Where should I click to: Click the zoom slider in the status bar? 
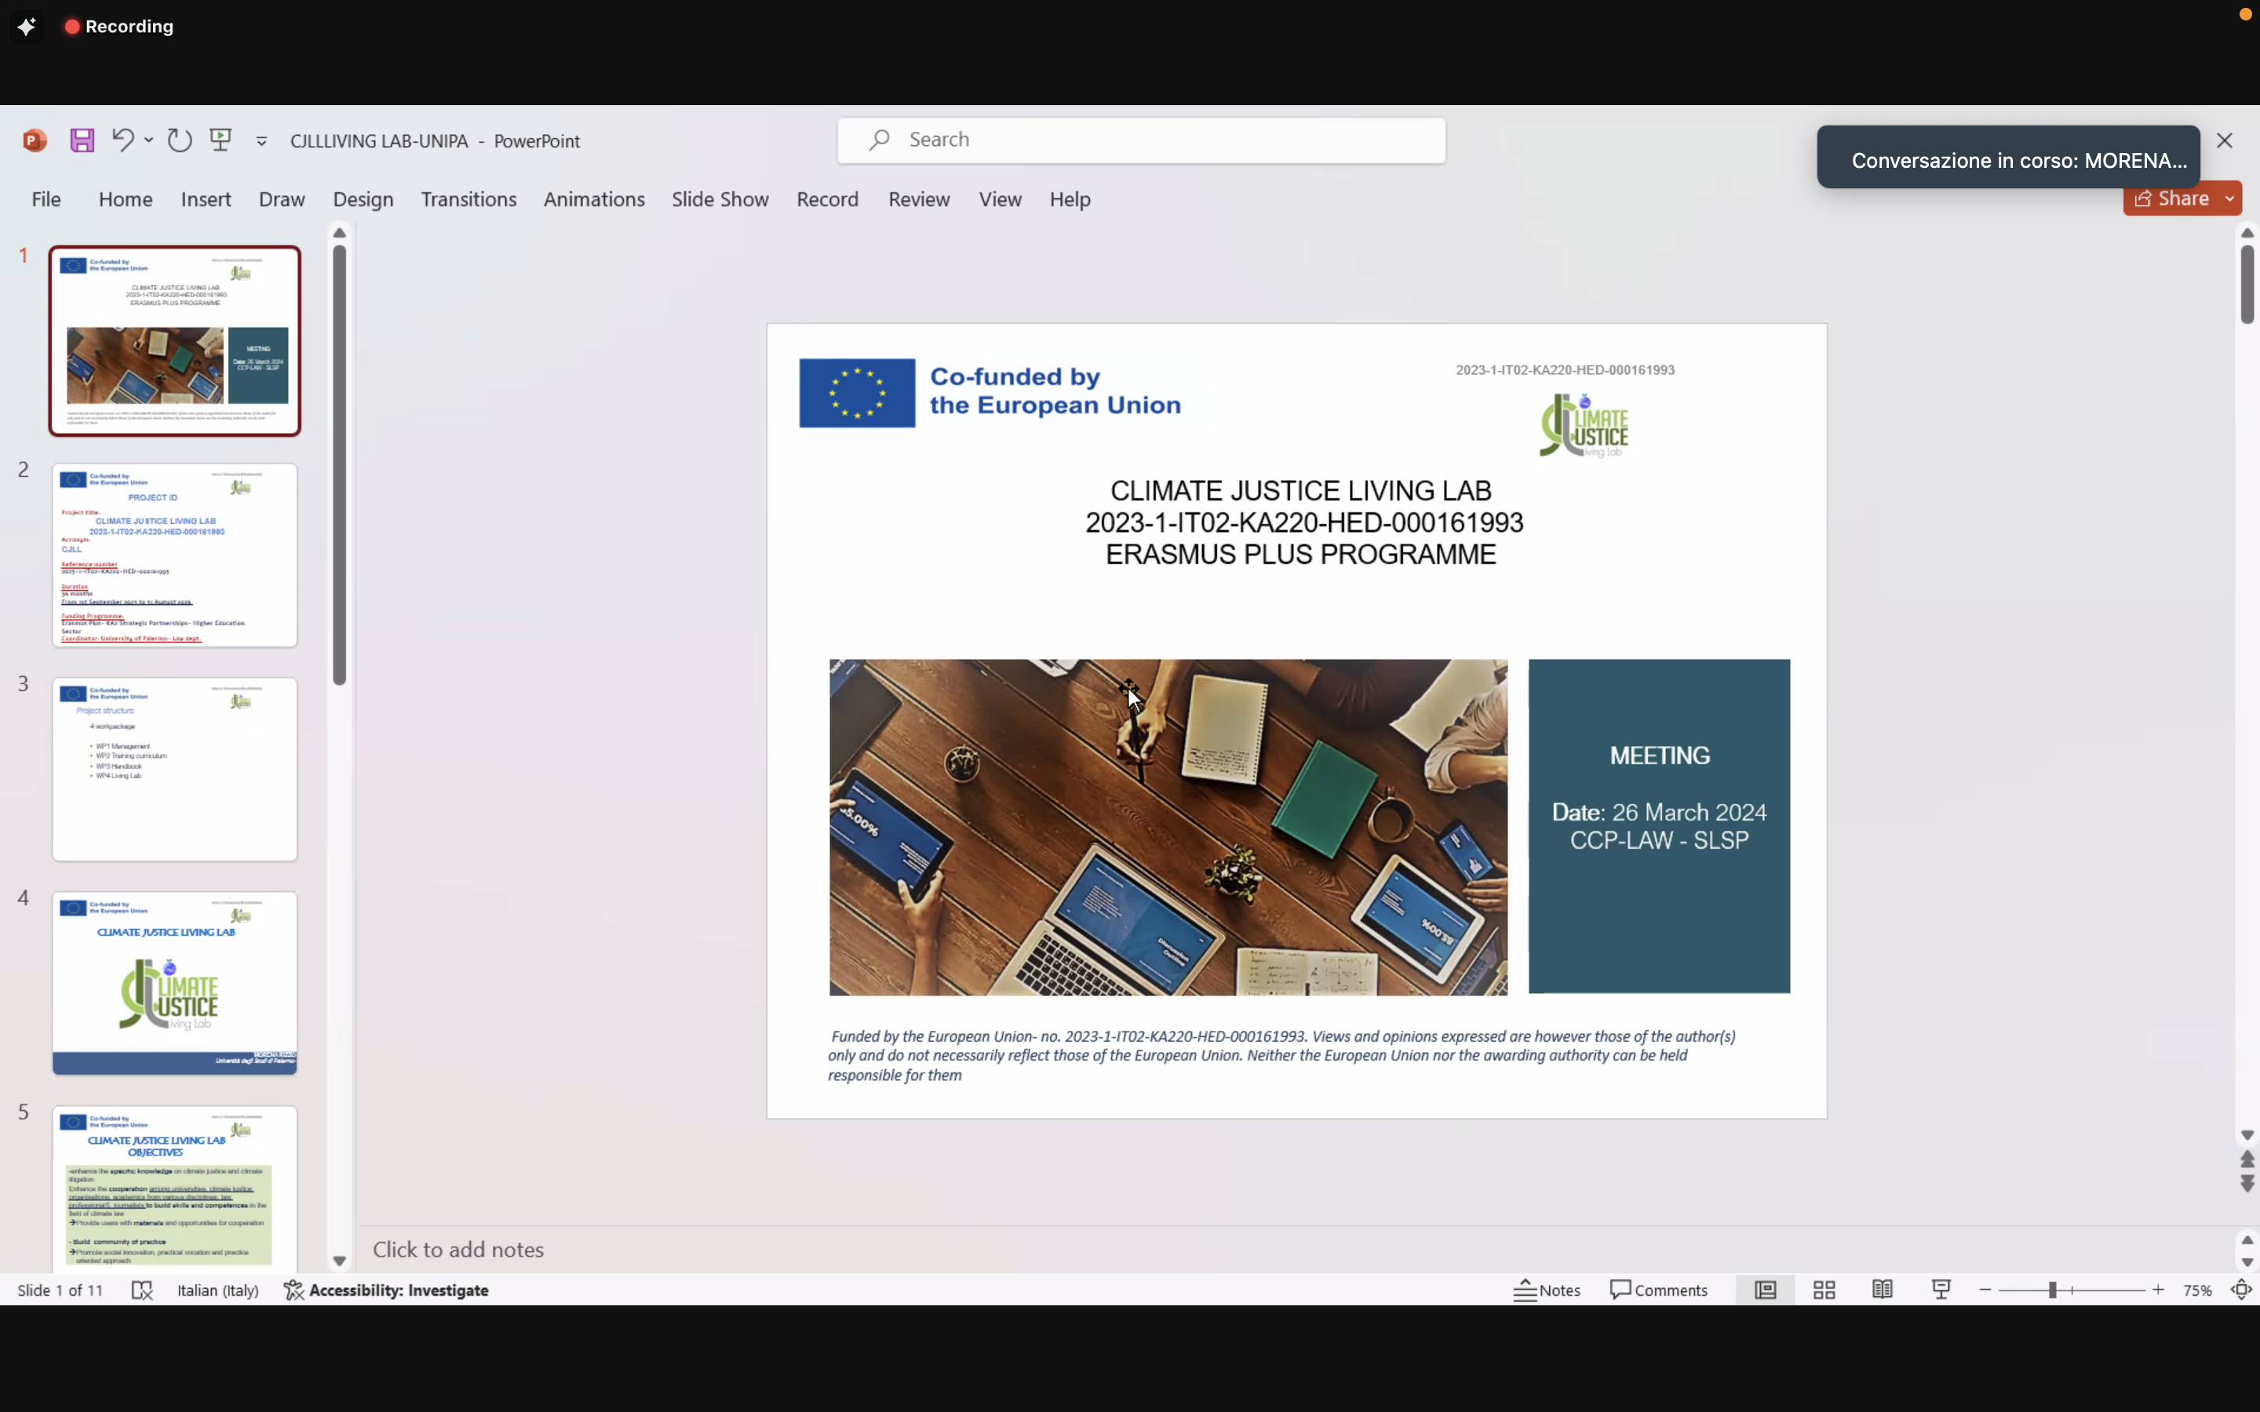(2053, 1290)
